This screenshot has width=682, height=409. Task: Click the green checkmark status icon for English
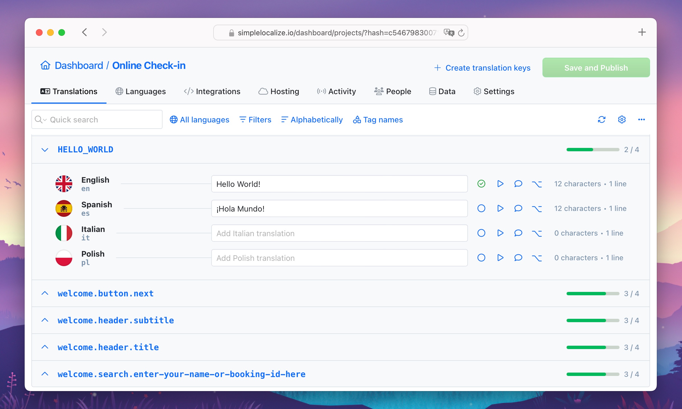point(481,184)
